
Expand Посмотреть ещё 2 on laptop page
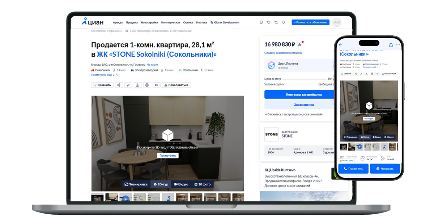tap(105, 75)
